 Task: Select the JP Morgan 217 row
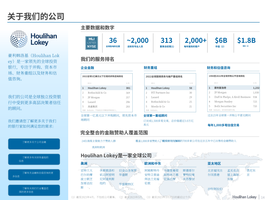click(107, 97)
